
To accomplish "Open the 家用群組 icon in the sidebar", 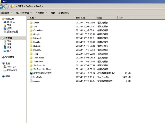I will pos(3,57).
